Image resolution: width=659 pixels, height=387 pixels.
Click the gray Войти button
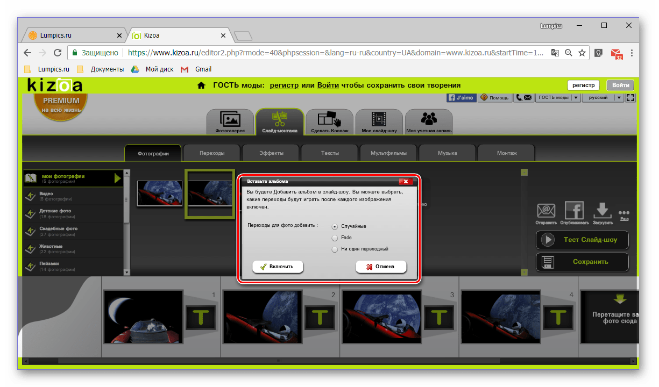[x=620, y=85]
